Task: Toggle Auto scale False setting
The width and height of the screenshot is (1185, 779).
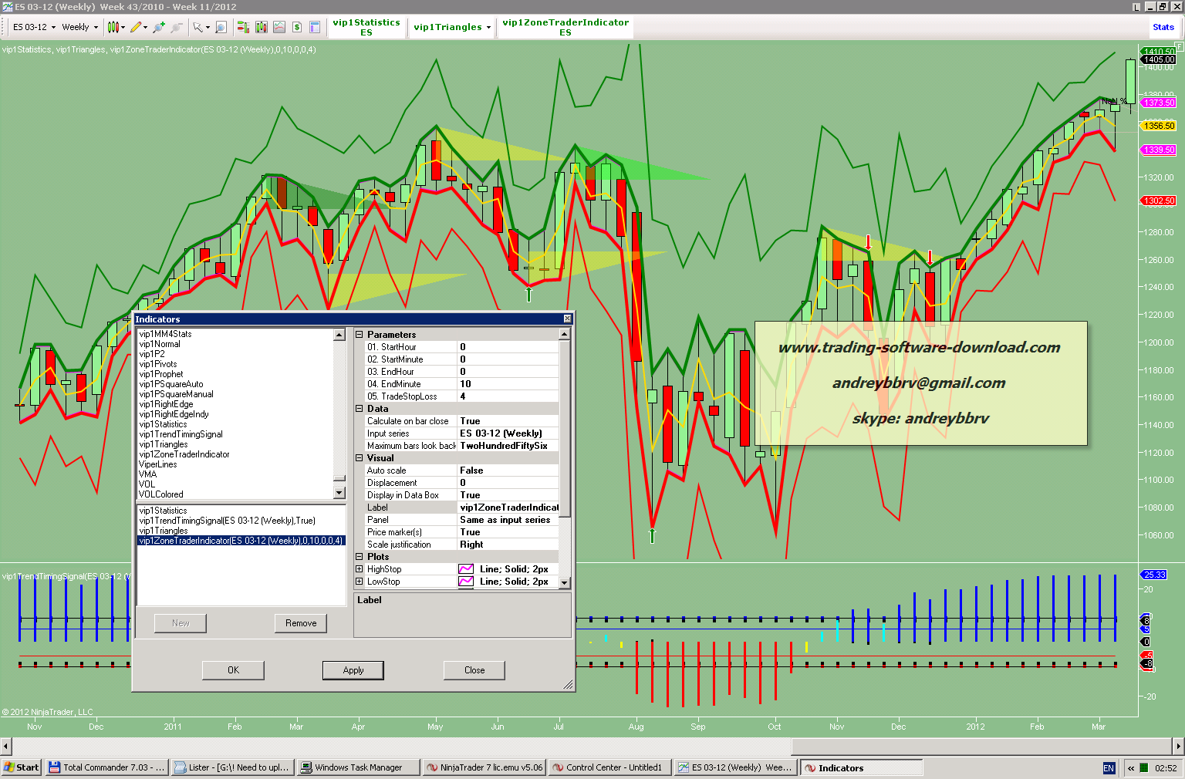Action: point(508,470)
